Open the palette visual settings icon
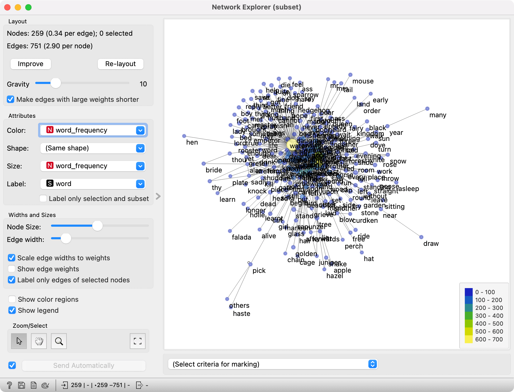The image size is (514, 392). (45, 385)
